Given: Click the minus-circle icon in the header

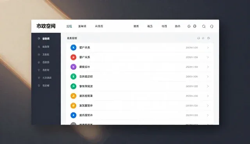Looking at the screenshot, I should click(189, 26).
